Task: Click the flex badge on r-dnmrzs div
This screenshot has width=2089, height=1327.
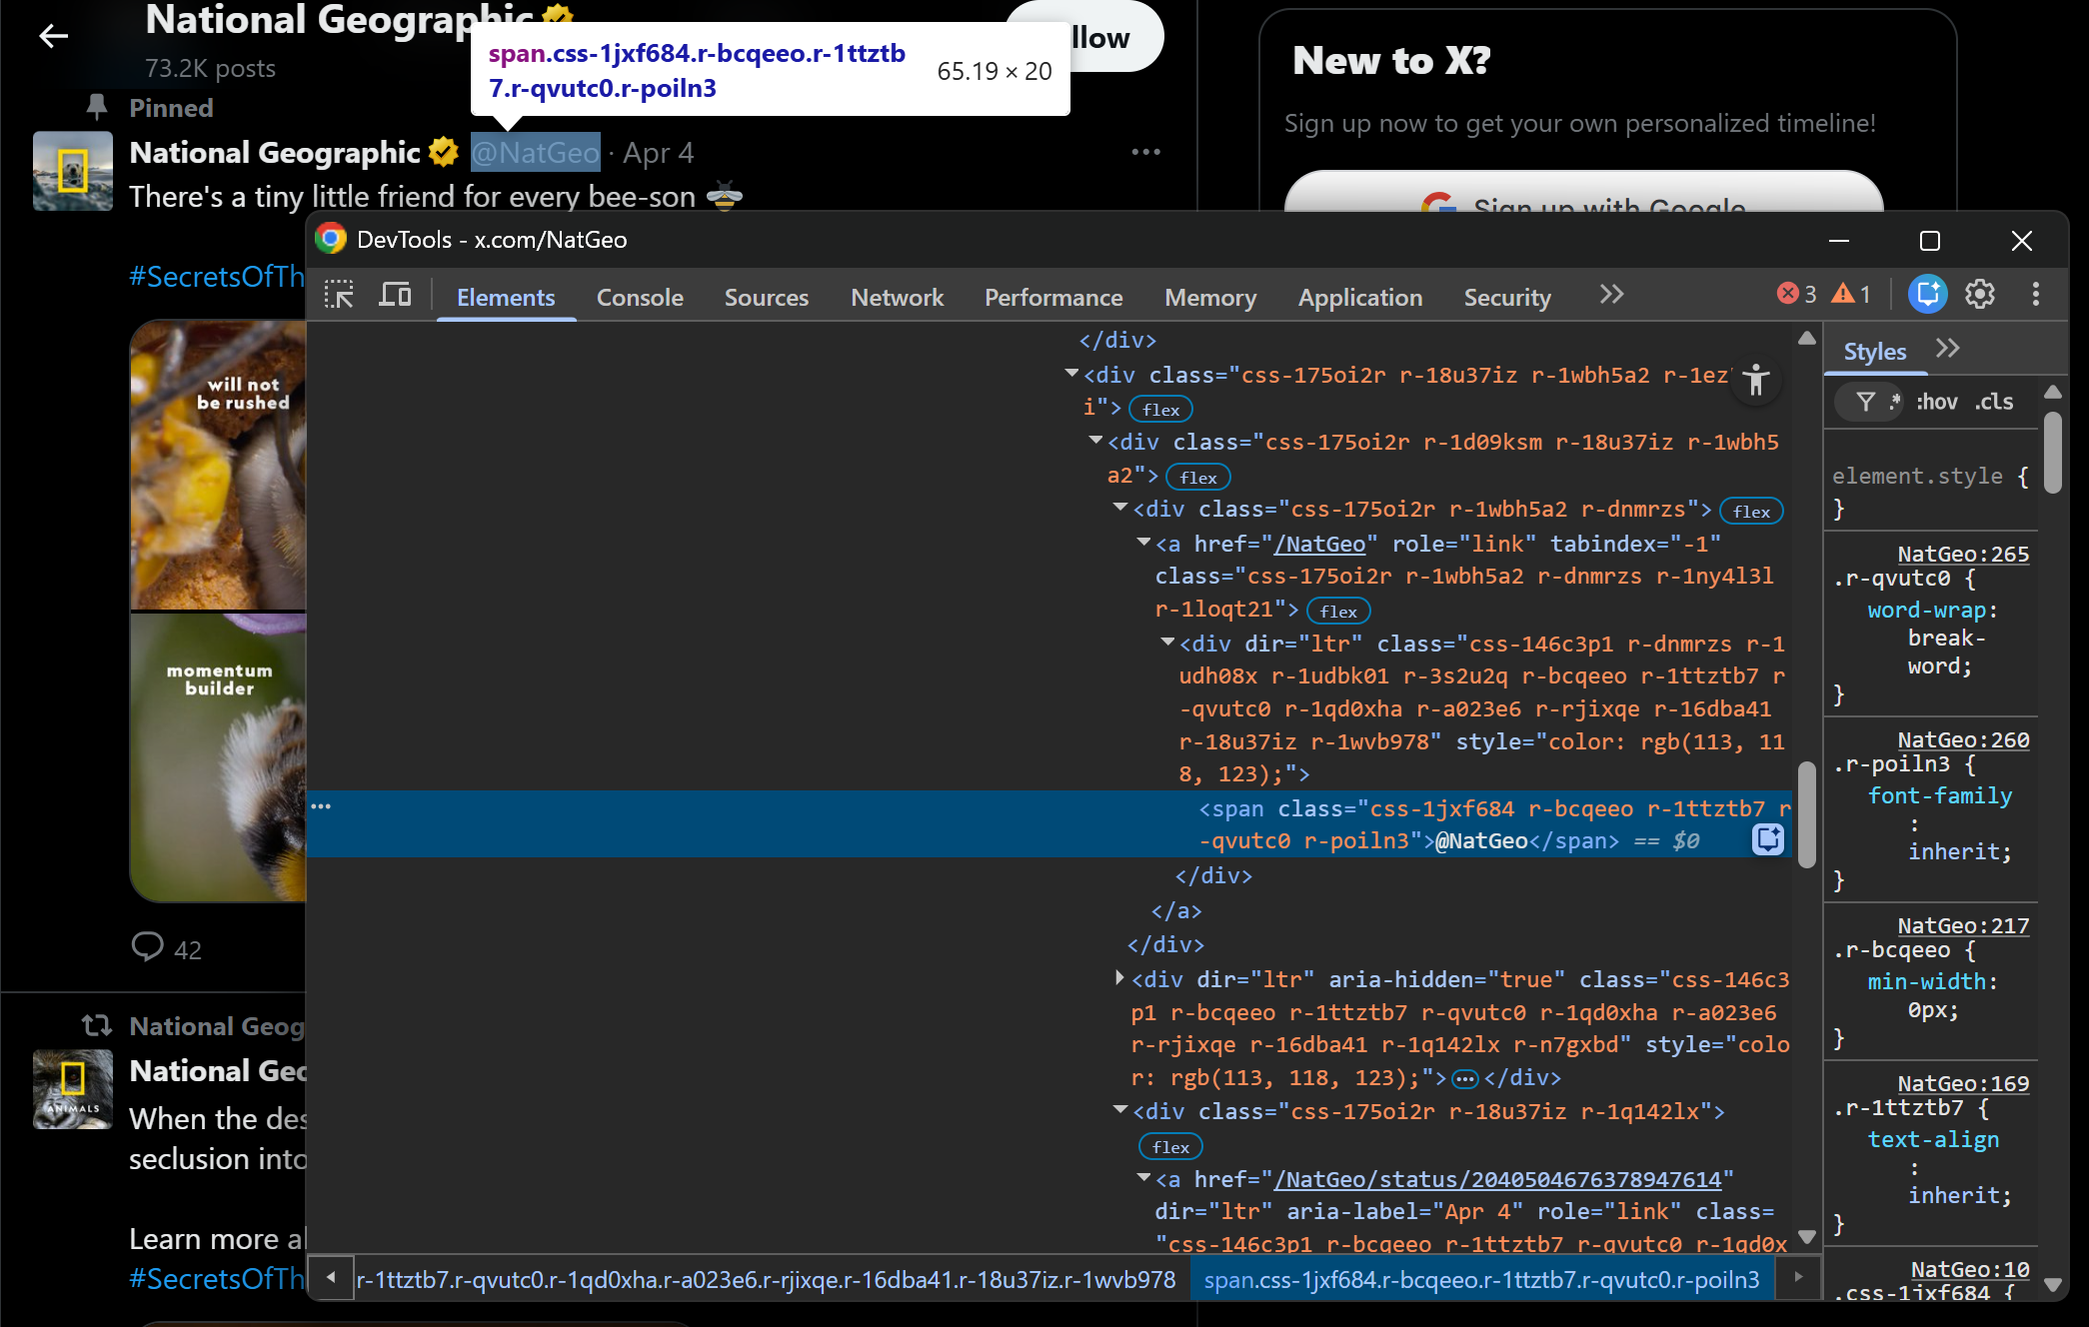Action: pos(1751,512)
